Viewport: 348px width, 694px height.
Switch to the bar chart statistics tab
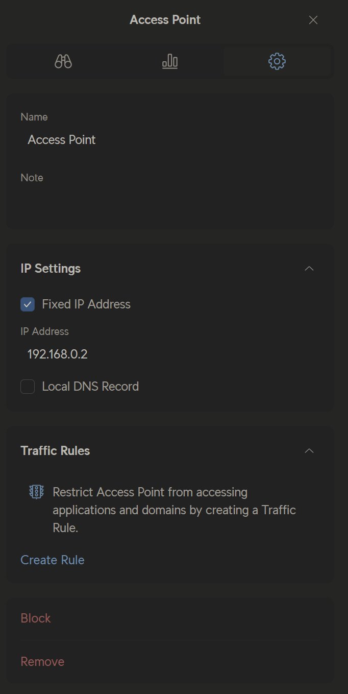coord(170,62)
